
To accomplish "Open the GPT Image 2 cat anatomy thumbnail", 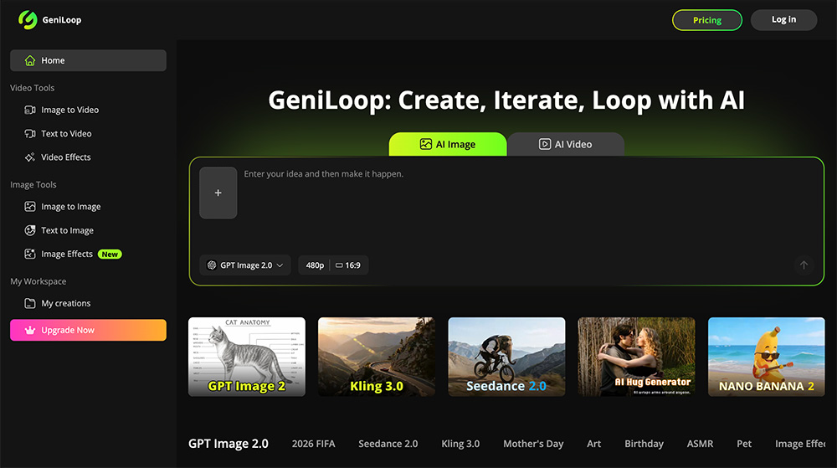I will (247, 357).
